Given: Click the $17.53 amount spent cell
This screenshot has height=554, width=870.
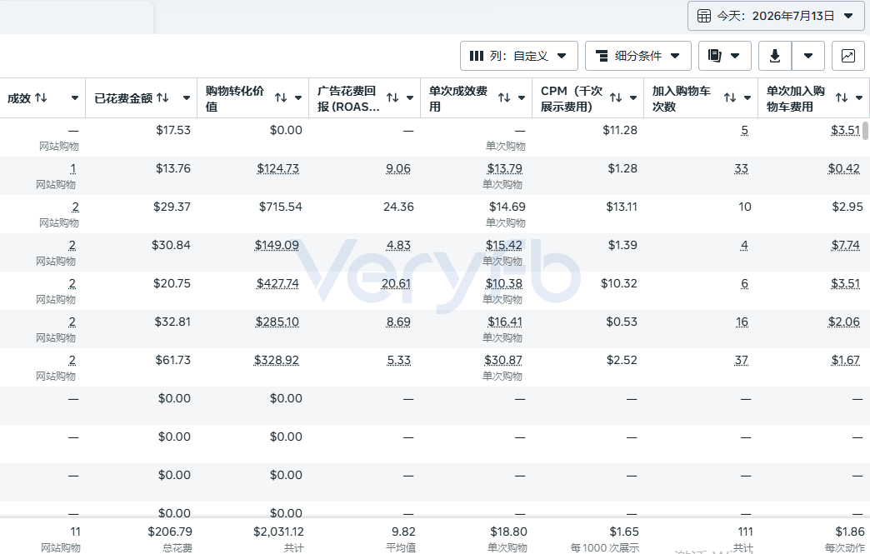Looking at the screenshot, I should tap(173, 130).
